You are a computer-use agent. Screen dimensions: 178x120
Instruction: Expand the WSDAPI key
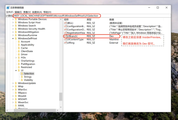click(13, 99)
